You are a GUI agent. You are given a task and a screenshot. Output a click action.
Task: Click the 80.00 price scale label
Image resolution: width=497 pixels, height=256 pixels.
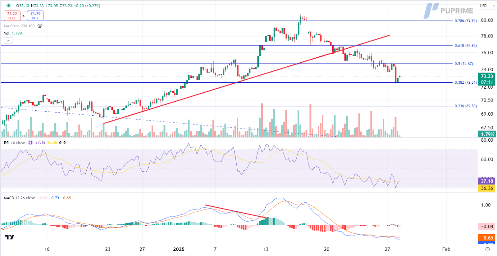pyautogui.click(x=487, y=20)
